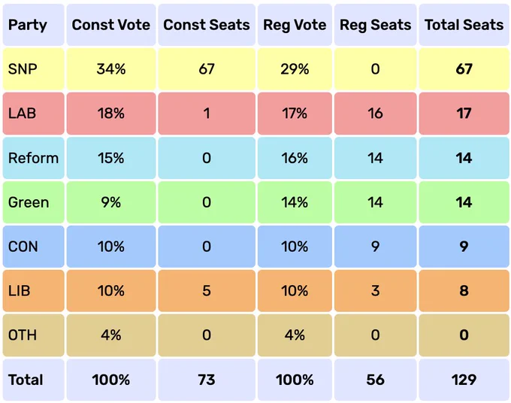The height and width of the screenshot is (403, 511).
Task: Click the Const Seats header cell
Action: click(x=207, y=25)
